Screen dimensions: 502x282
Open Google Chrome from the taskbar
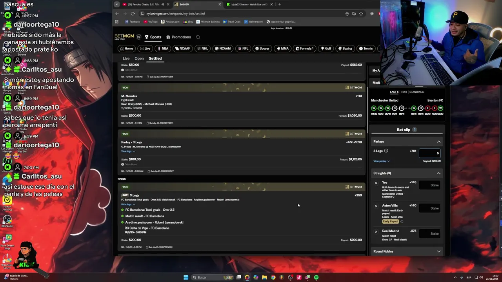273,277
